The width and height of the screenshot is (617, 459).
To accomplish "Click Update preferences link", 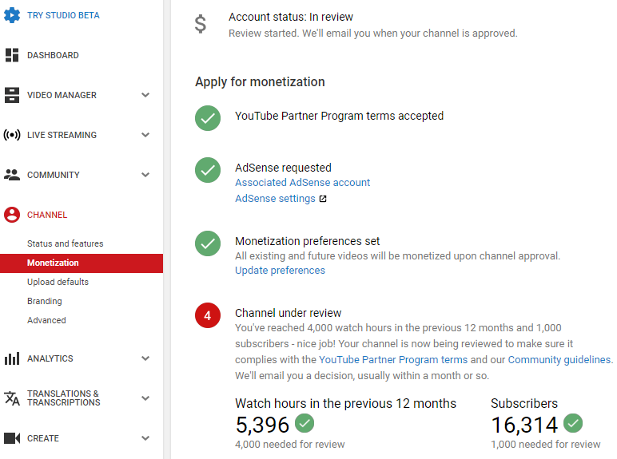I will [280, 271].
